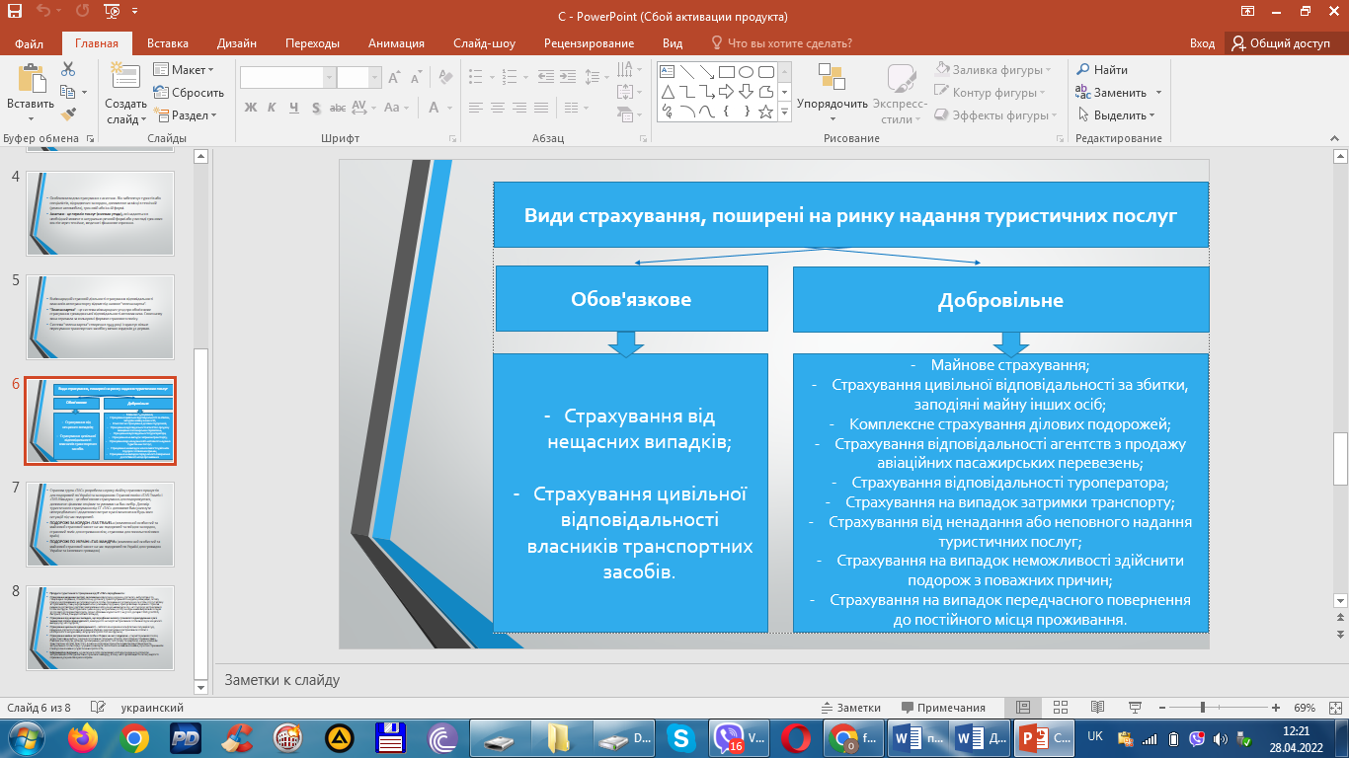Toggle text Shadow (S) formatting

pyautogui.click(x=314, y=107)
